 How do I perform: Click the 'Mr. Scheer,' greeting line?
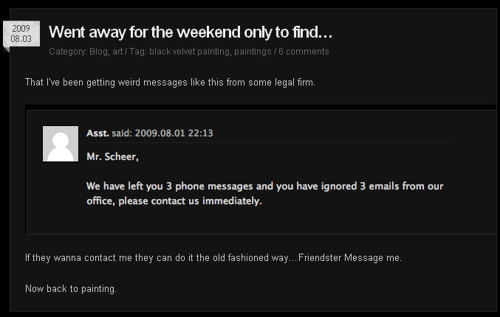(x=112, y=156)
